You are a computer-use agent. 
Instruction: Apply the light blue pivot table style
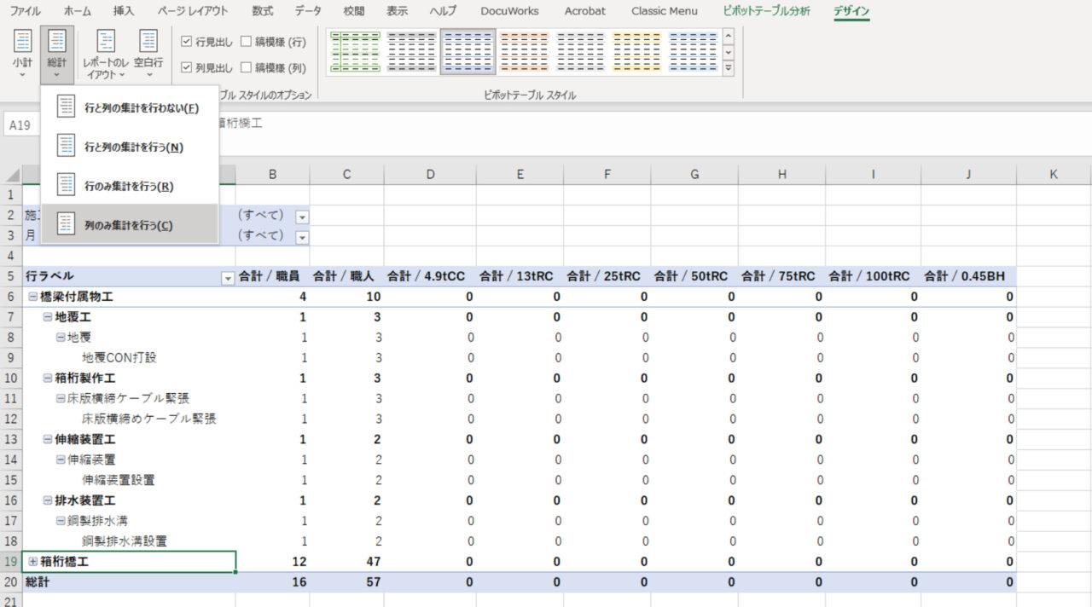tap(693, 51)
